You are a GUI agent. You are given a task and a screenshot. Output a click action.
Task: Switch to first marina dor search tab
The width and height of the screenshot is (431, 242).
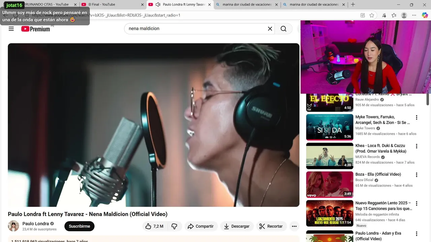coord(247,4)
